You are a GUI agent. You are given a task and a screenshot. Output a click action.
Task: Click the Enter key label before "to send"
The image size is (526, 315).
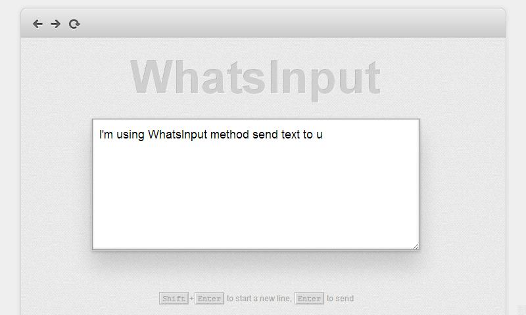pyautogui.click(x=309, y=298)
